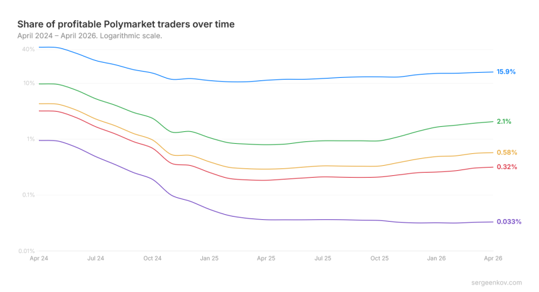Select the green 2.1% series label
Viewport: 539px width, 292px height.
click(x=504, y=121)
